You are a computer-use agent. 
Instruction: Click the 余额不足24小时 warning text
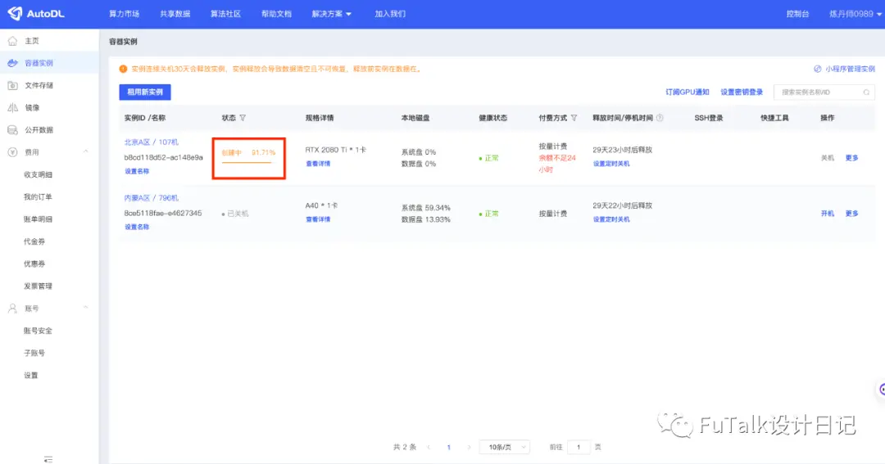pos(557,164)
